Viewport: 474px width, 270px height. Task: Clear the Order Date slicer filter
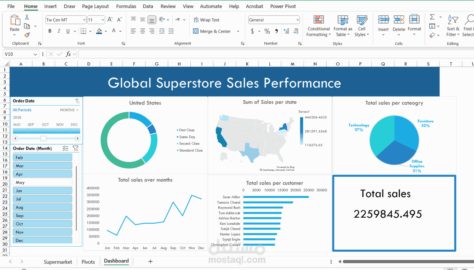(78, 101)
